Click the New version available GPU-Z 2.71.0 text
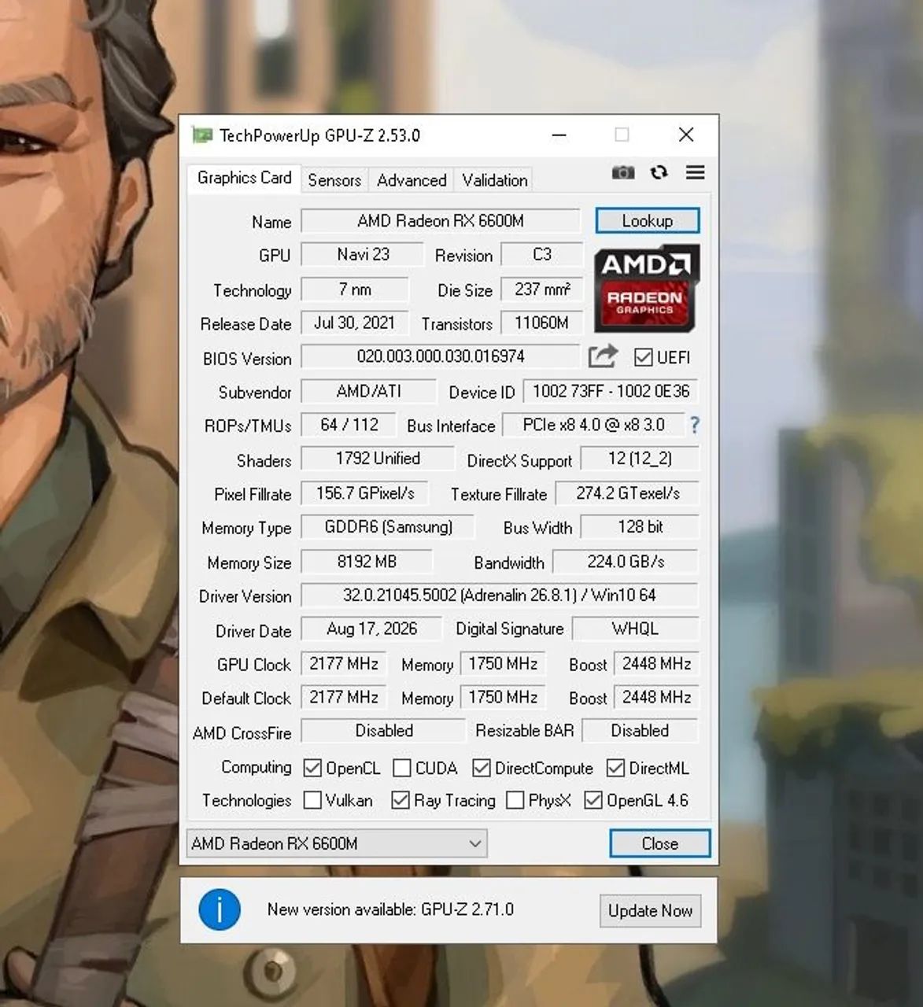 click(390, 909)
